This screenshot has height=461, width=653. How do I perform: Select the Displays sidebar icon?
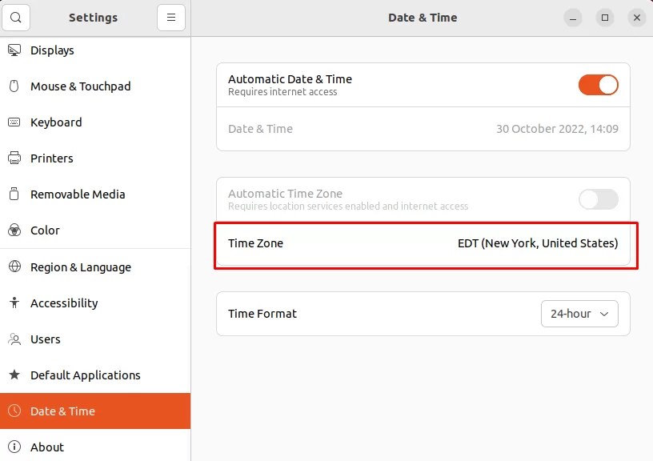pyautogui.click(x=13, y=50)
